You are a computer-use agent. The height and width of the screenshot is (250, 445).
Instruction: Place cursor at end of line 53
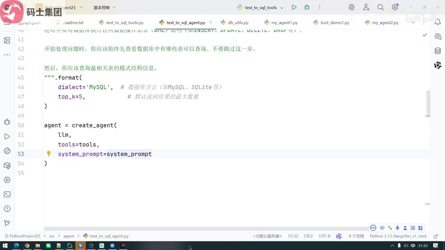click(x=152, y=154)
